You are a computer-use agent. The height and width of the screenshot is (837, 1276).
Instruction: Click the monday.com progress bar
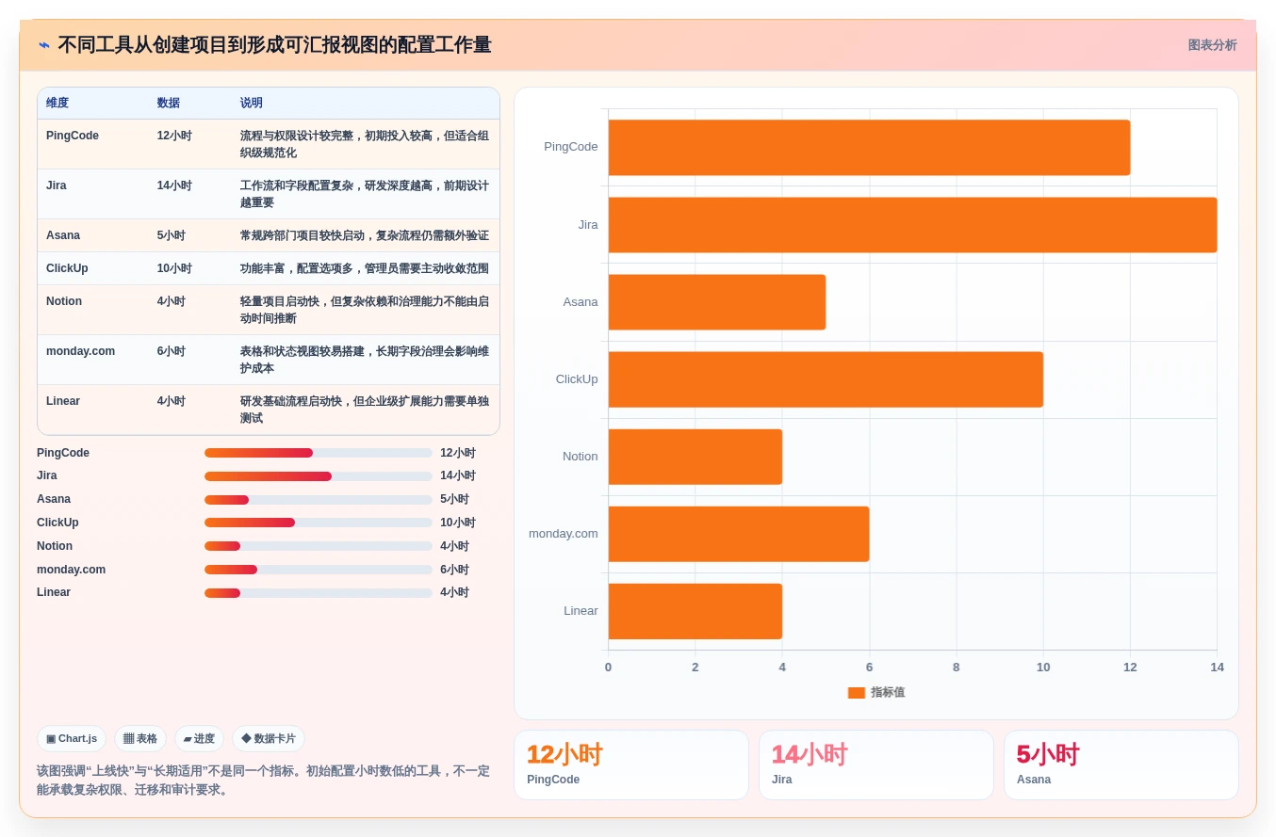click(x=319, y=570)
